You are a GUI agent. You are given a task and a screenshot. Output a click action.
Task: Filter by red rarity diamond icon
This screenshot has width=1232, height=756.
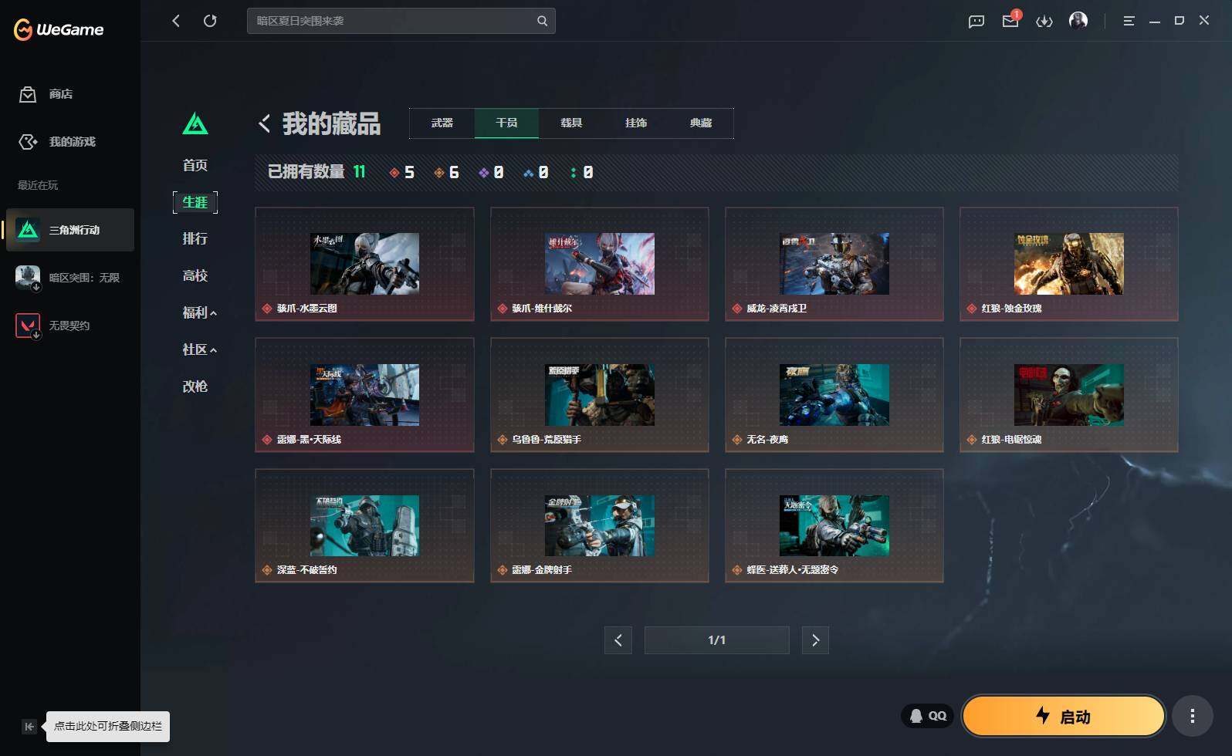pos(394,173)
